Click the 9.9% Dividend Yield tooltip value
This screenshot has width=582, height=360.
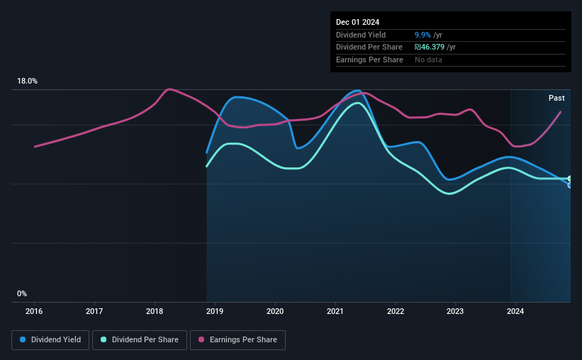[422, 35]
